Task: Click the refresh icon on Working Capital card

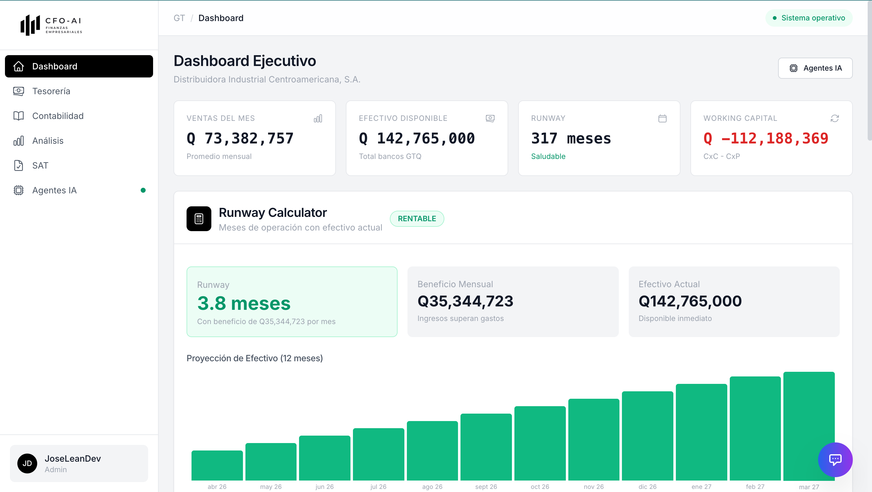Action: point(835,118)
